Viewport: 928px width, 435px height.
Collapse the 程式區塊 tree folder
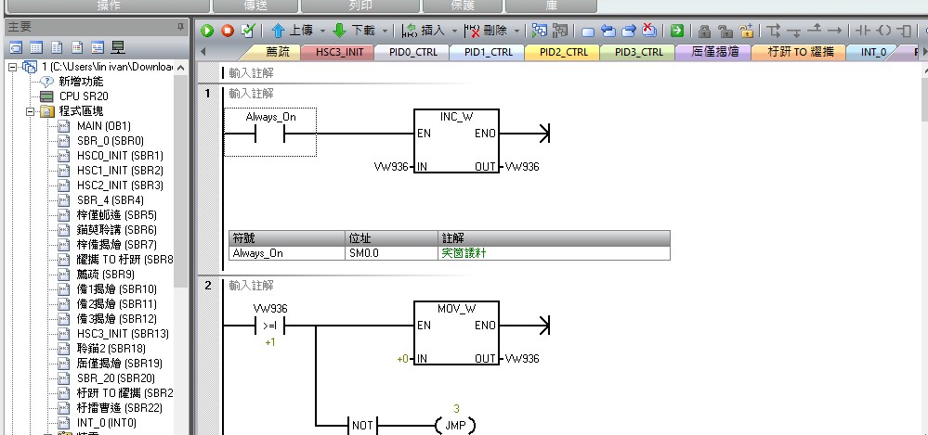point(30,111)
